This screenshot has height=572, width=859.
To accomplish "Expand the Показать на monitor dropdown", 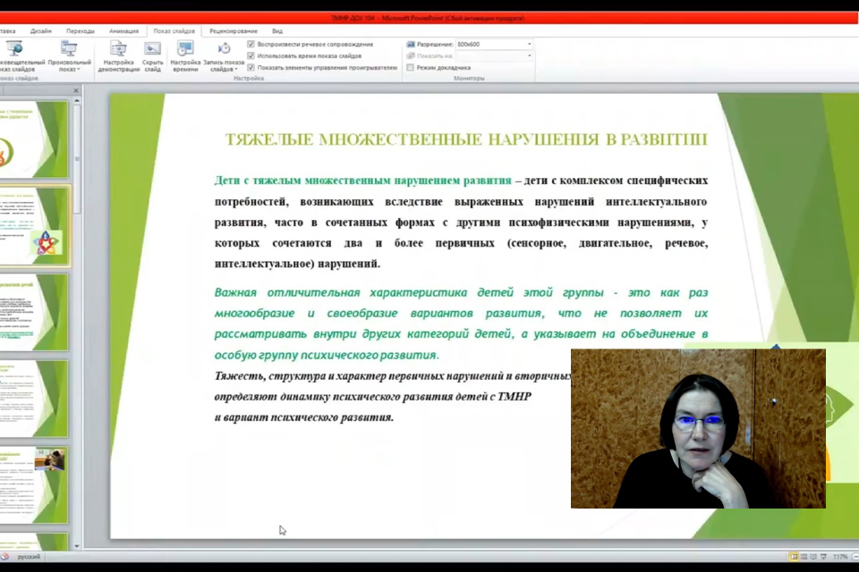I will tap(528, 55).
